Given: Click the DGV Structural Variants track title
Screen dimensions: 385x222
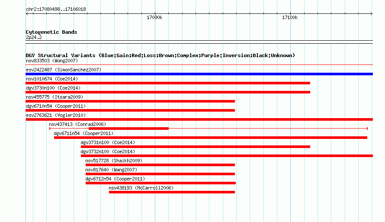Looking at the screenshot, I should [x=160, y=55].
